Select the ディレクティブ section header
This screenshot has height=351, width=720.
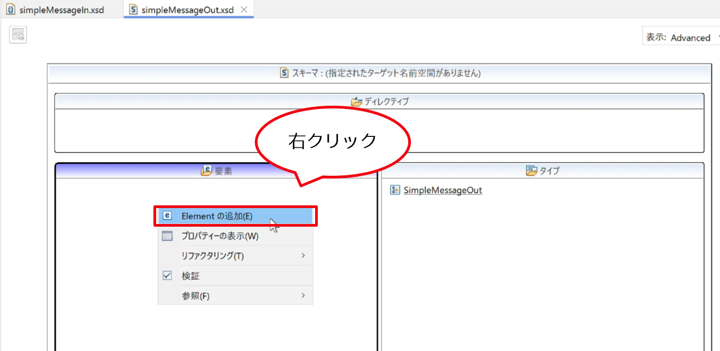pos(379,101)
